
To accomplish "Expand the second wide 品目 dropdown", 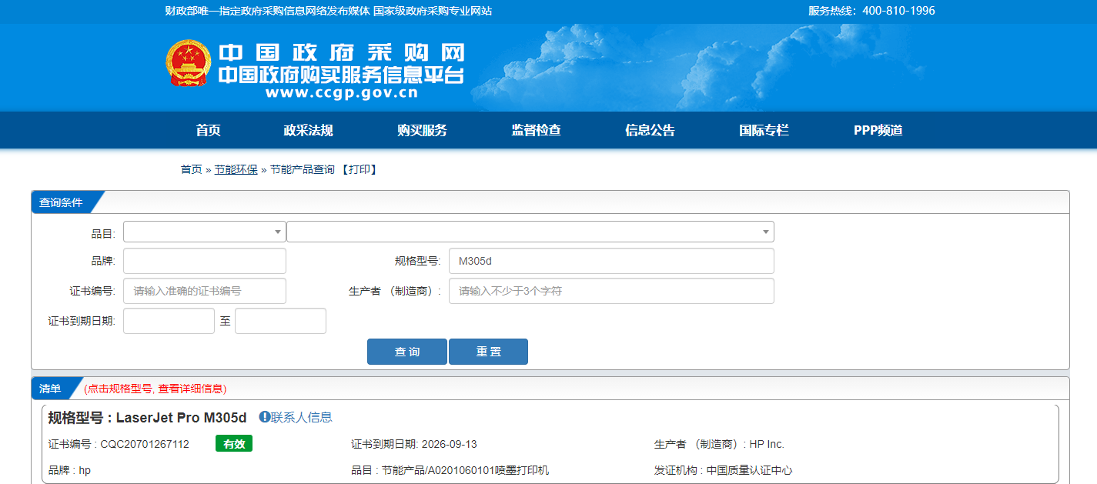I will [530, 232].
